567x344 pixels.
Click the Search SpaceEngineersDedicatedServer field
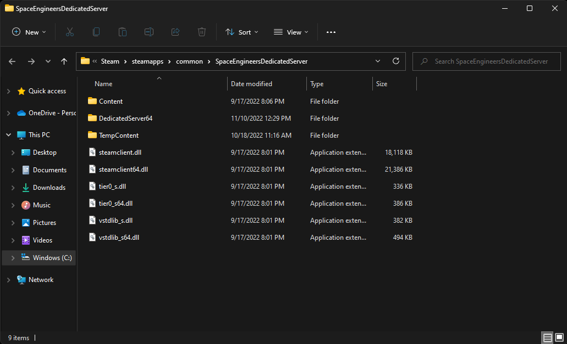pos(486,61)
